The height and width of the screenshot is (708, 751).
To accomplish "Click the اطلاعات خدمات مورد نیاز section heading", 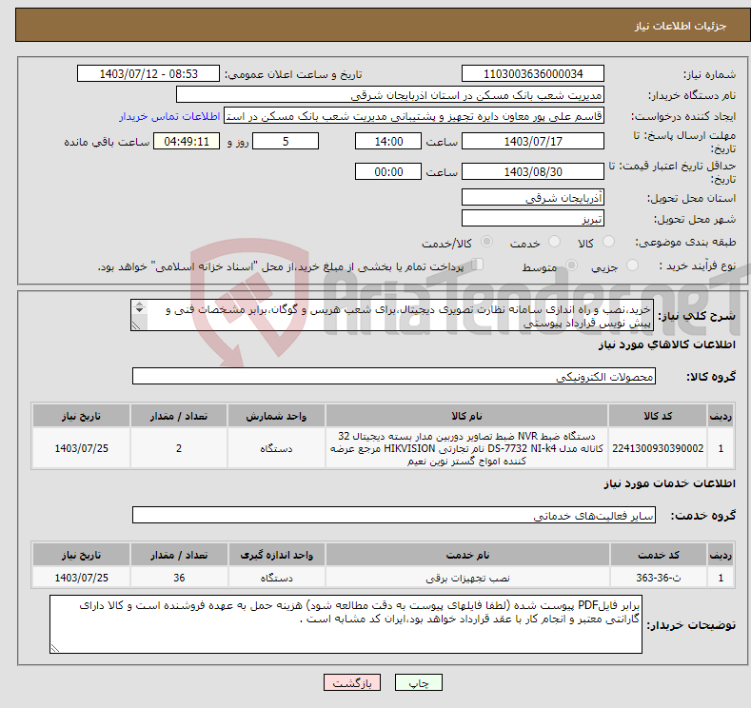I will click(x=669, y=483).
